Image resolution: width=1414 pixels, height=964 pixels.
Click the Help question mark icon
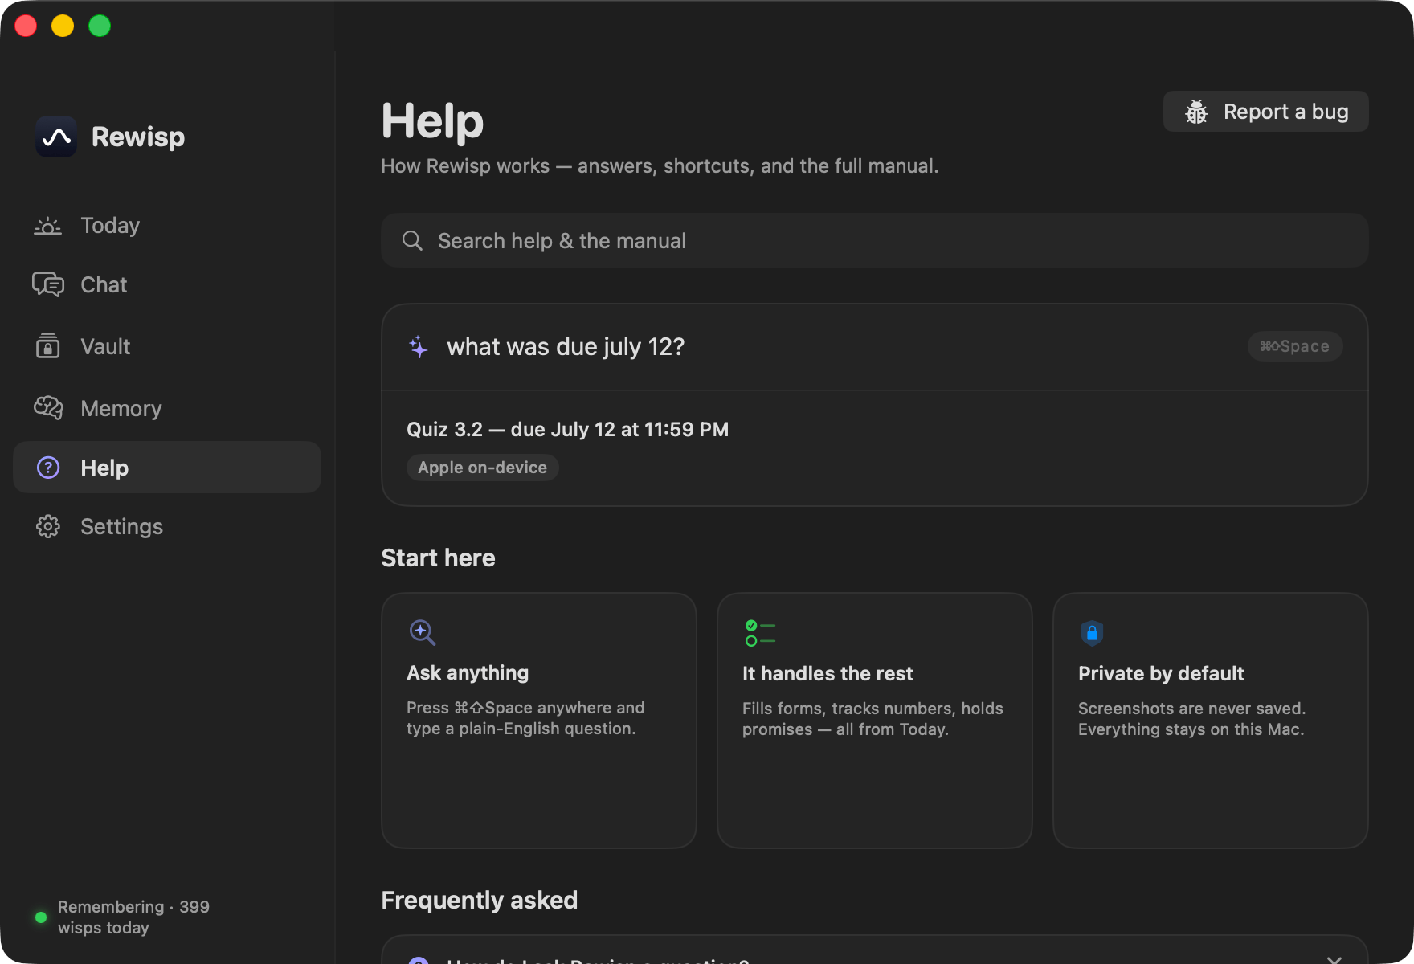coord(48,468)
